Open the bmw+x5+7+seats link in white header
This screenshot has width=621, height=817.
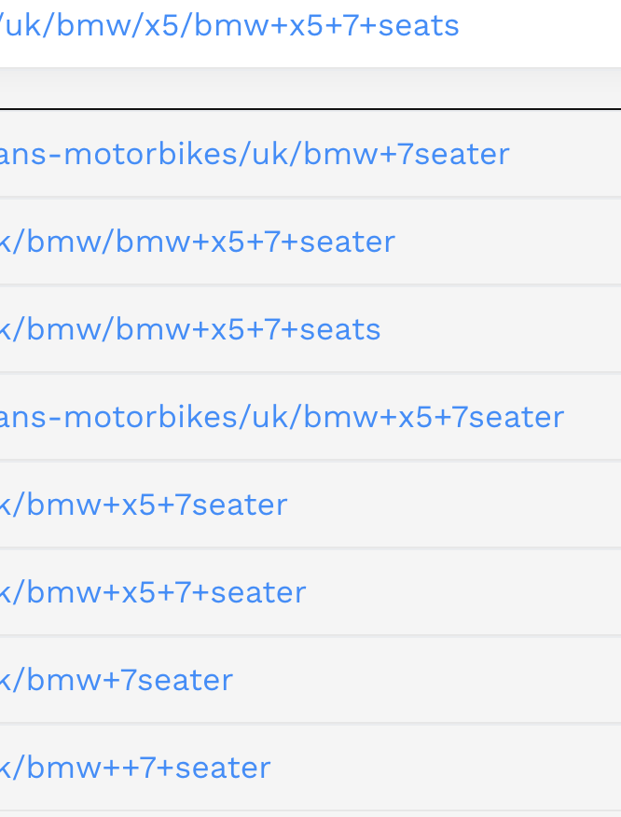coord(229,26)
